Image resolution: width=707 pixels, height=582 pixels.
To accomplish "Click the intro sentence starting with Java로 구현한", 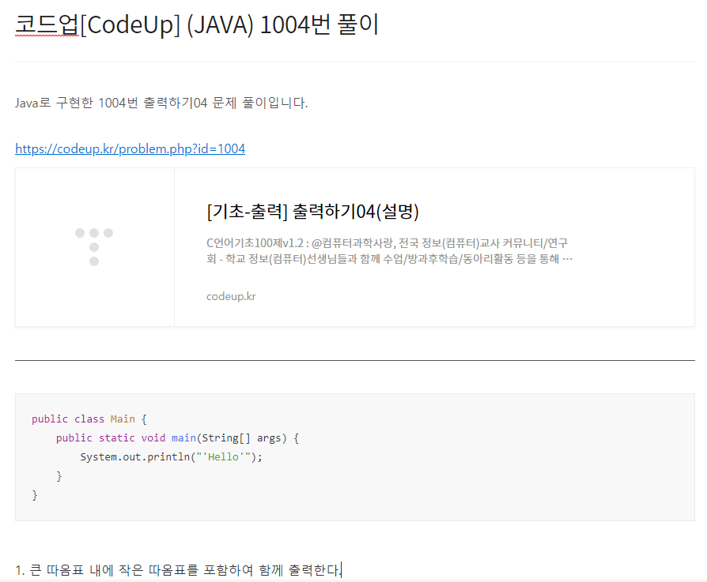I will pos(161,103).
